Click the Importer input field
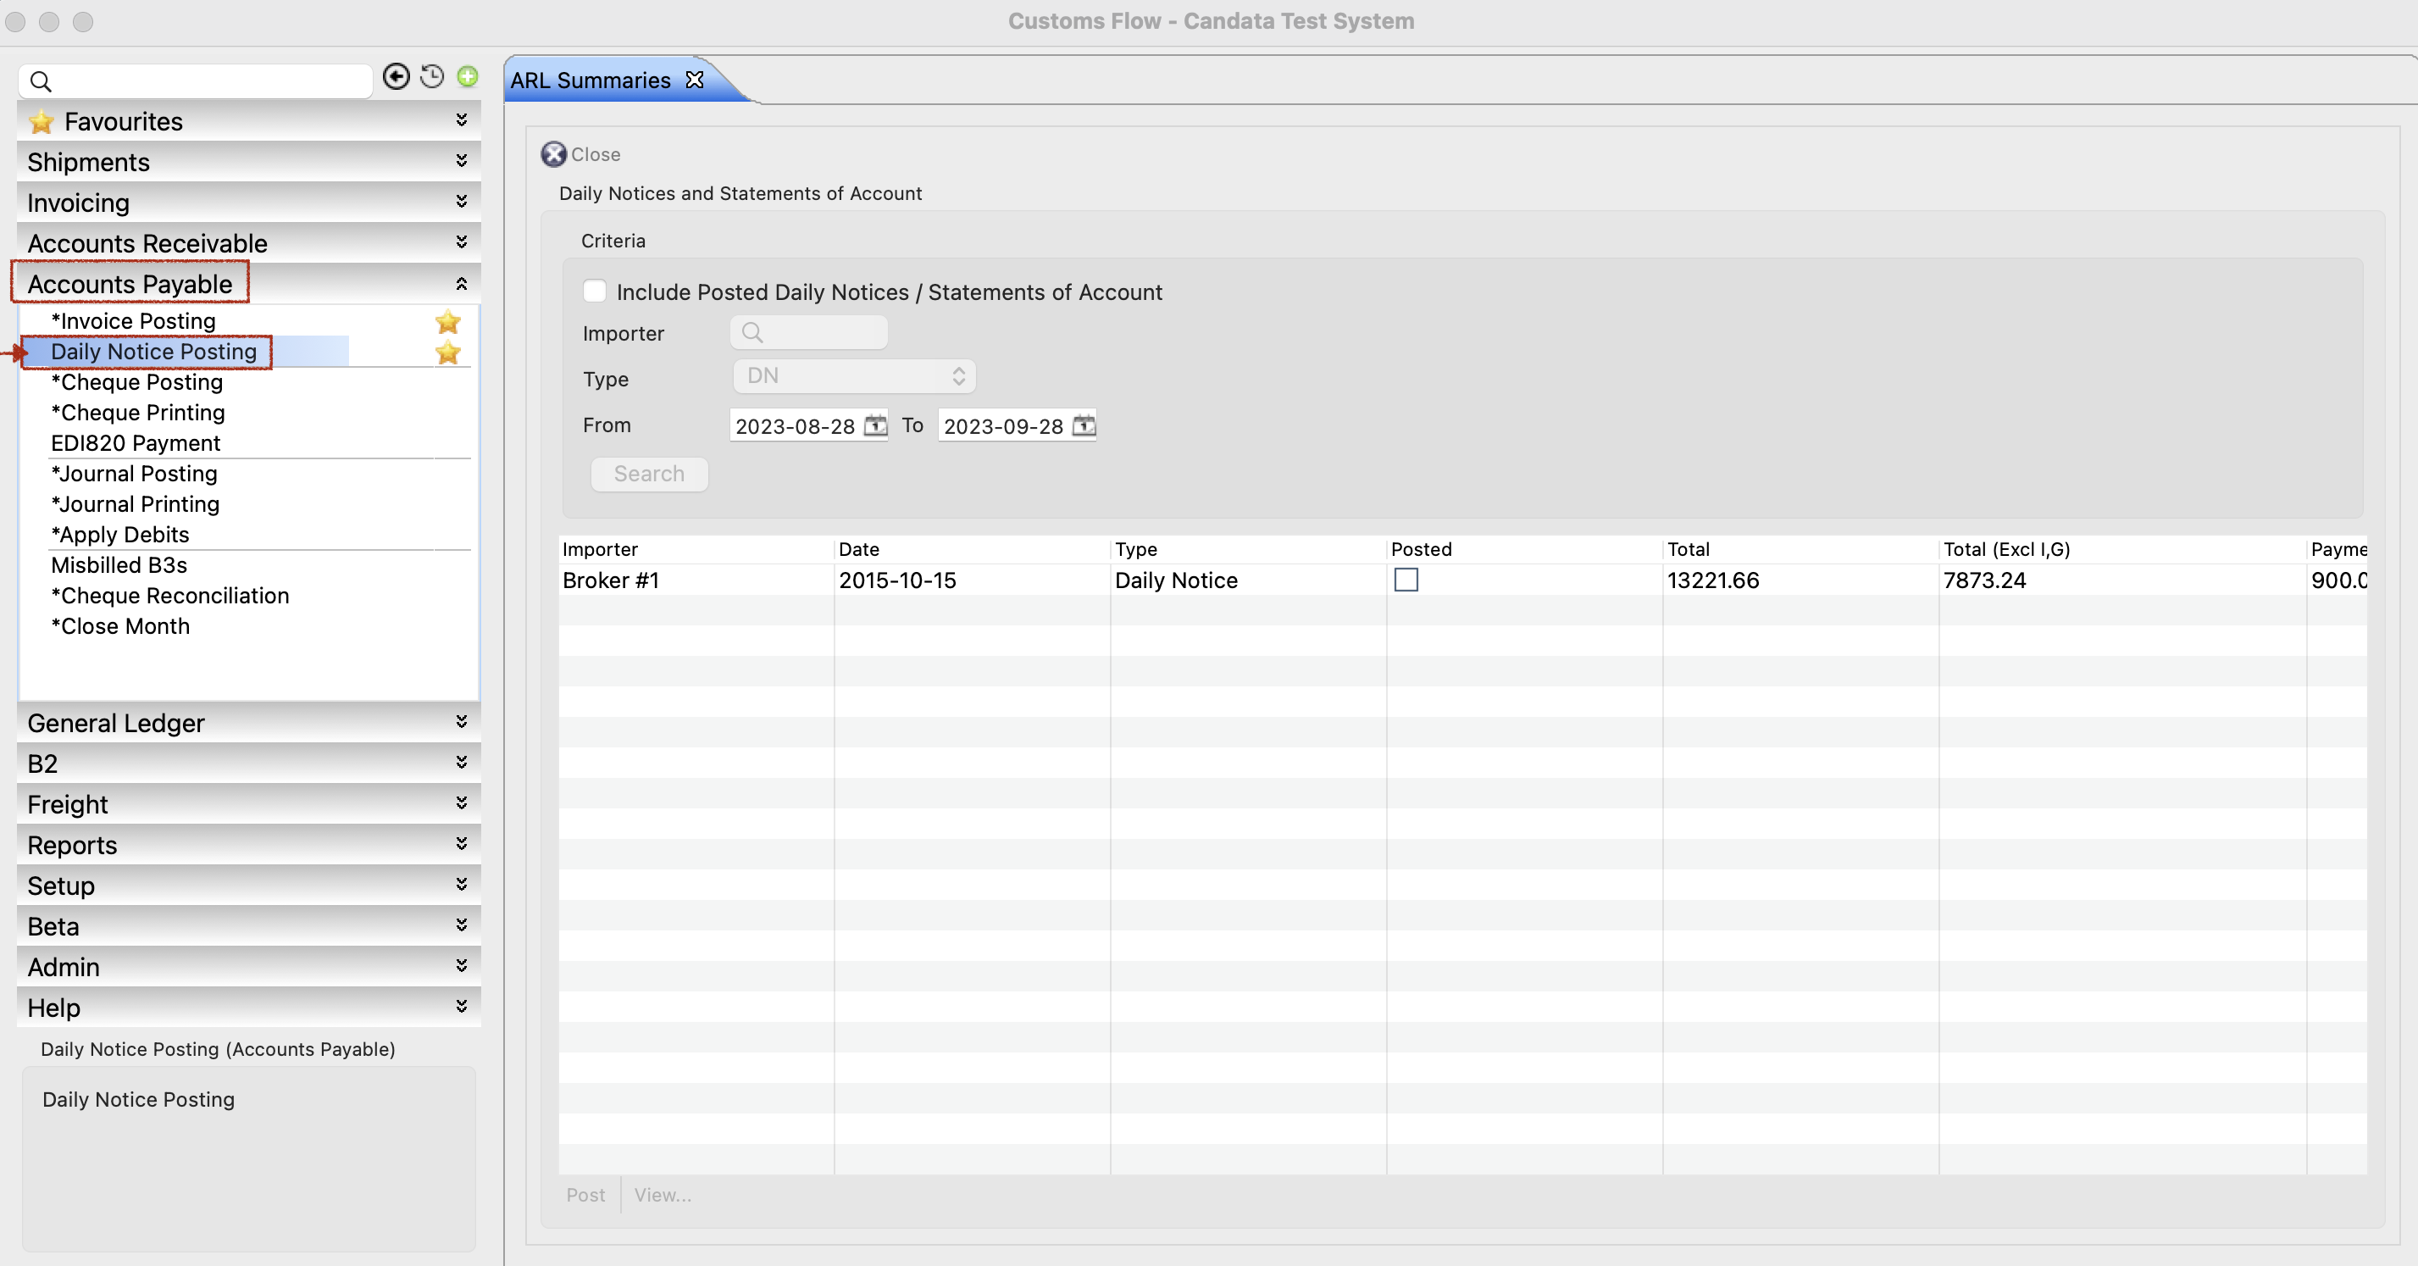 808,332
